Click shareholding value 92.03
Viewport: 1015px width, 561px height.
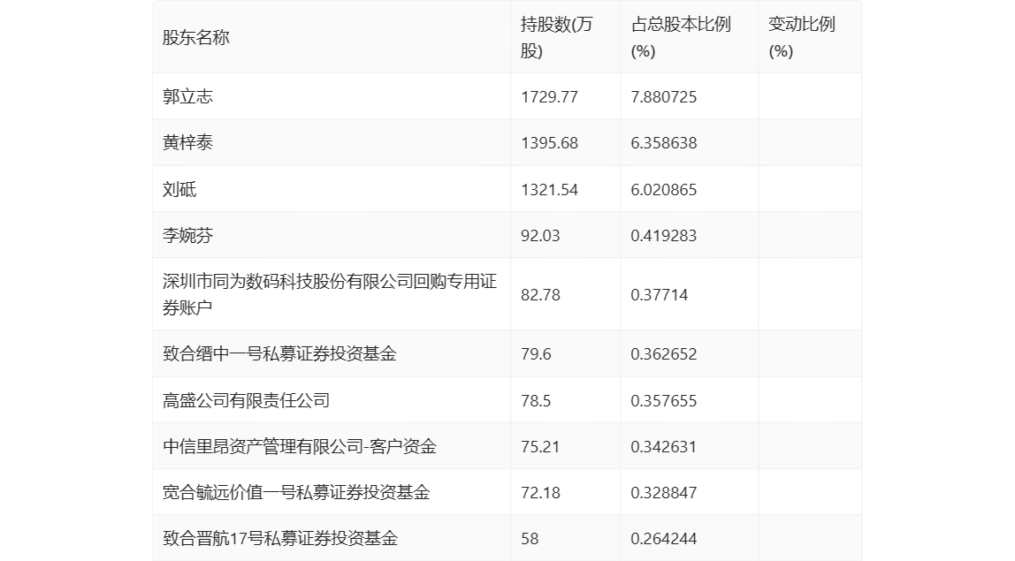[x=540, y=236]
